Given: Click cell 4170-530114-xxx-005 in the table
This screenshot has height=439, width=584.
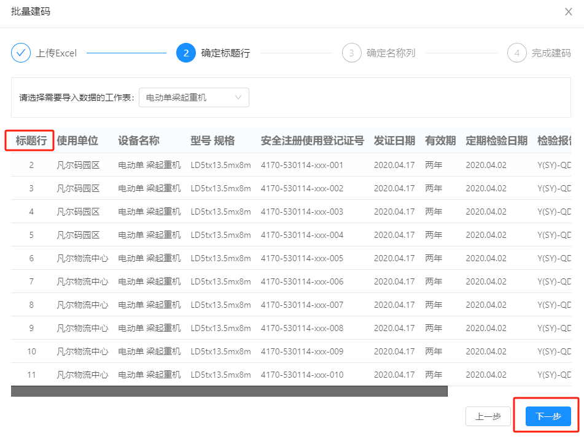Looking at the screenshot, I should tap(302, 258).
